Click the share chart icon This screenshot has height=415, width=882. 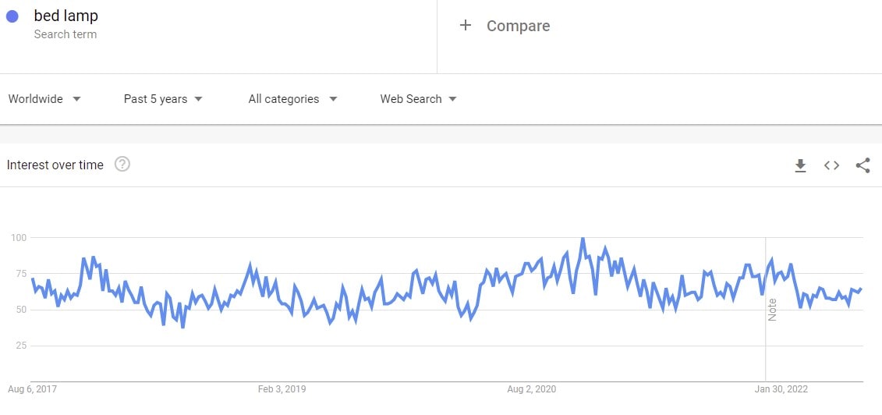(x=863, y=165)
